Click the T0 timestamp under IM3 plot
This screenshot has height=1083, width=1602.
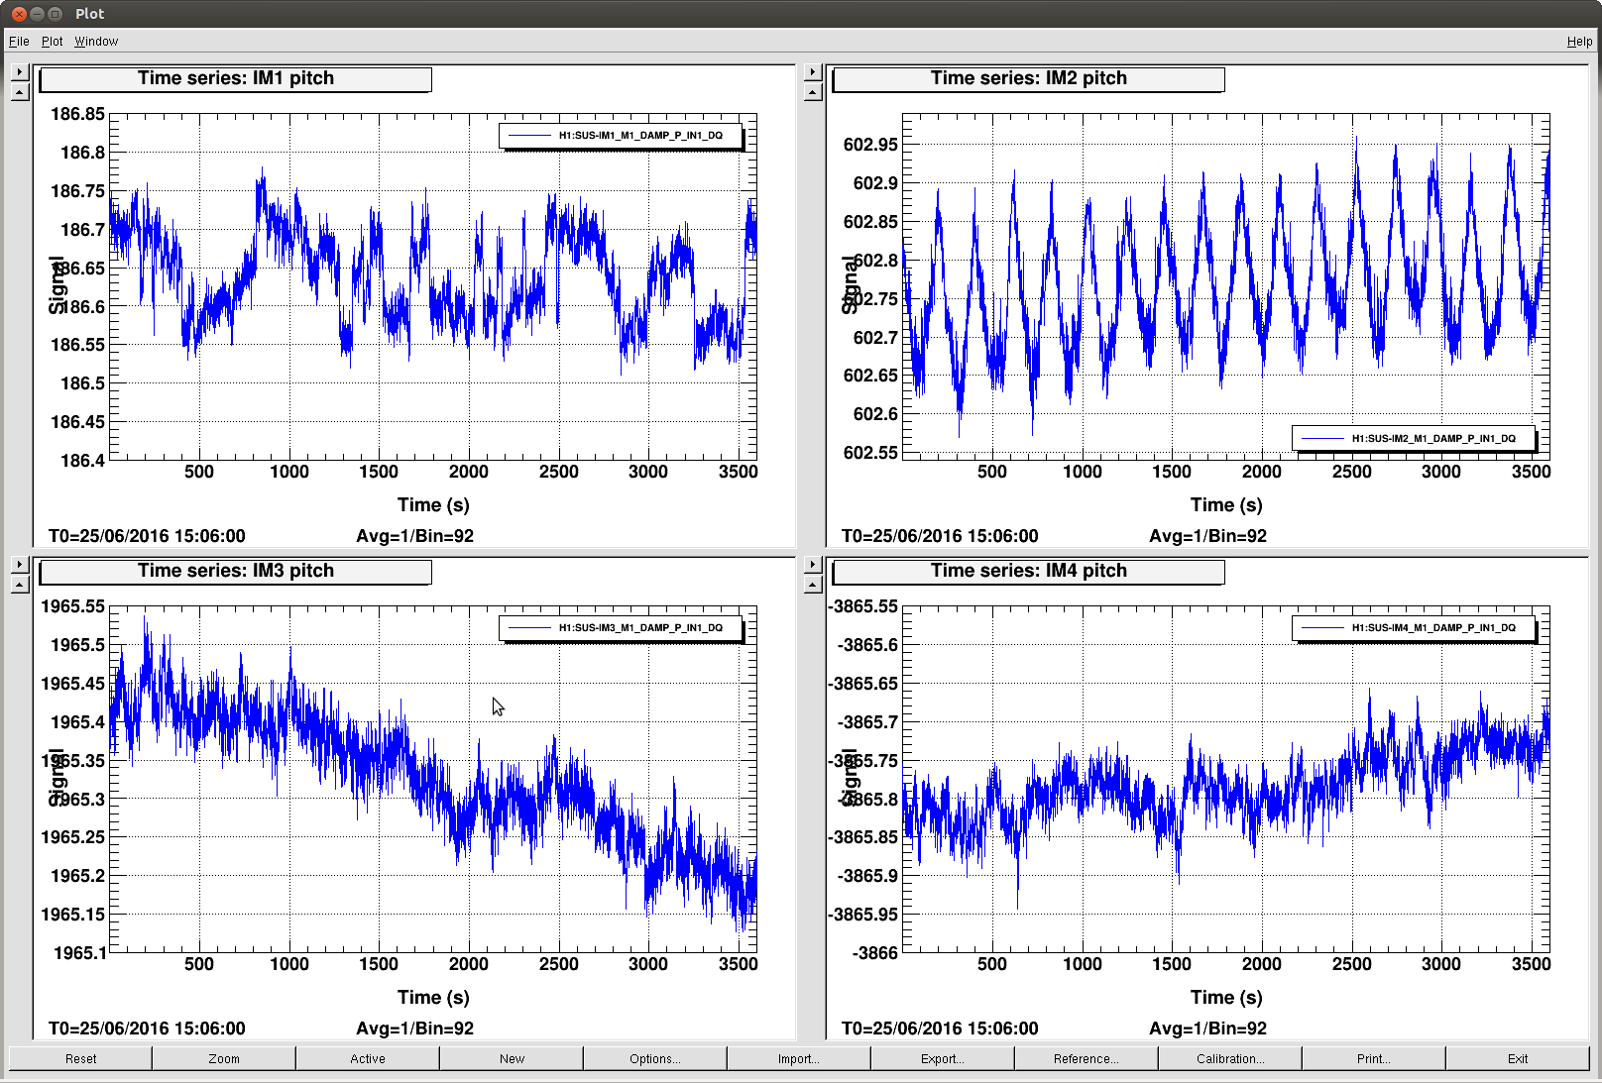tap(147, 1029)
